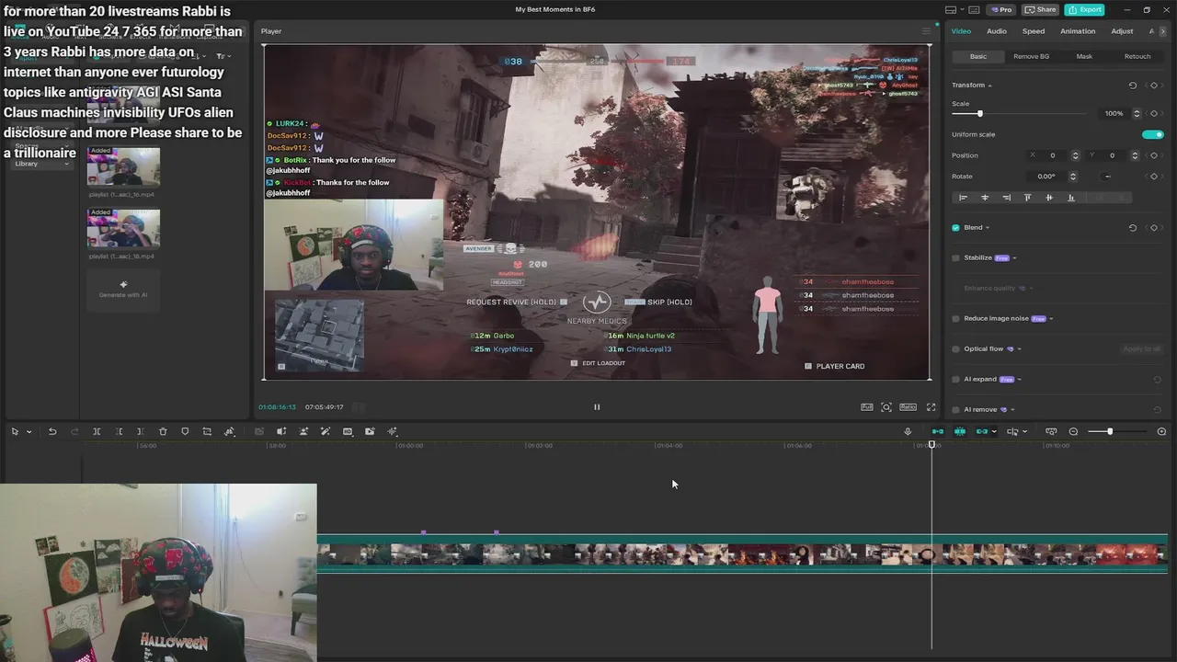Pause playback in the Player

[x=596, y=406]
